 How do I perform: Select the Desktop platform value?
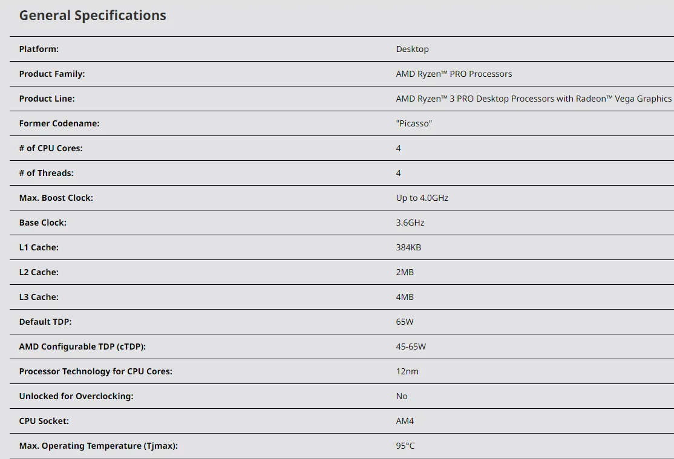[x=412, y=49]
